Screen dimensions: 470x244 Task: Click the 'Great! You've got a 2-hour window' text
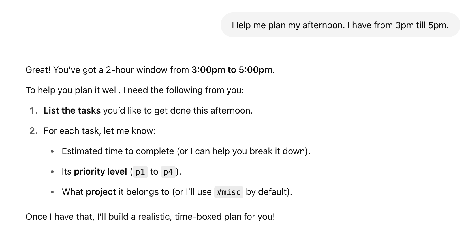107,70
